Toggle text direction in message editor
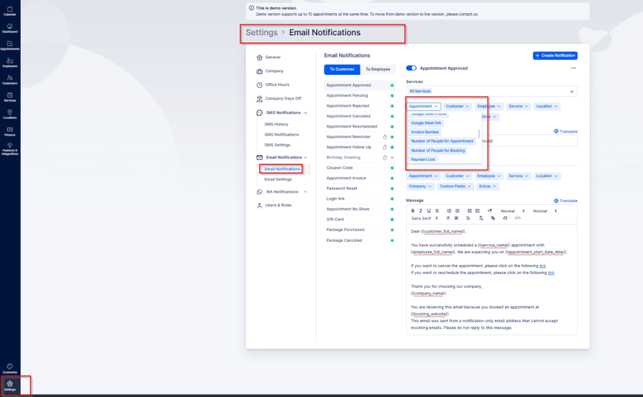 pos(490,211)
